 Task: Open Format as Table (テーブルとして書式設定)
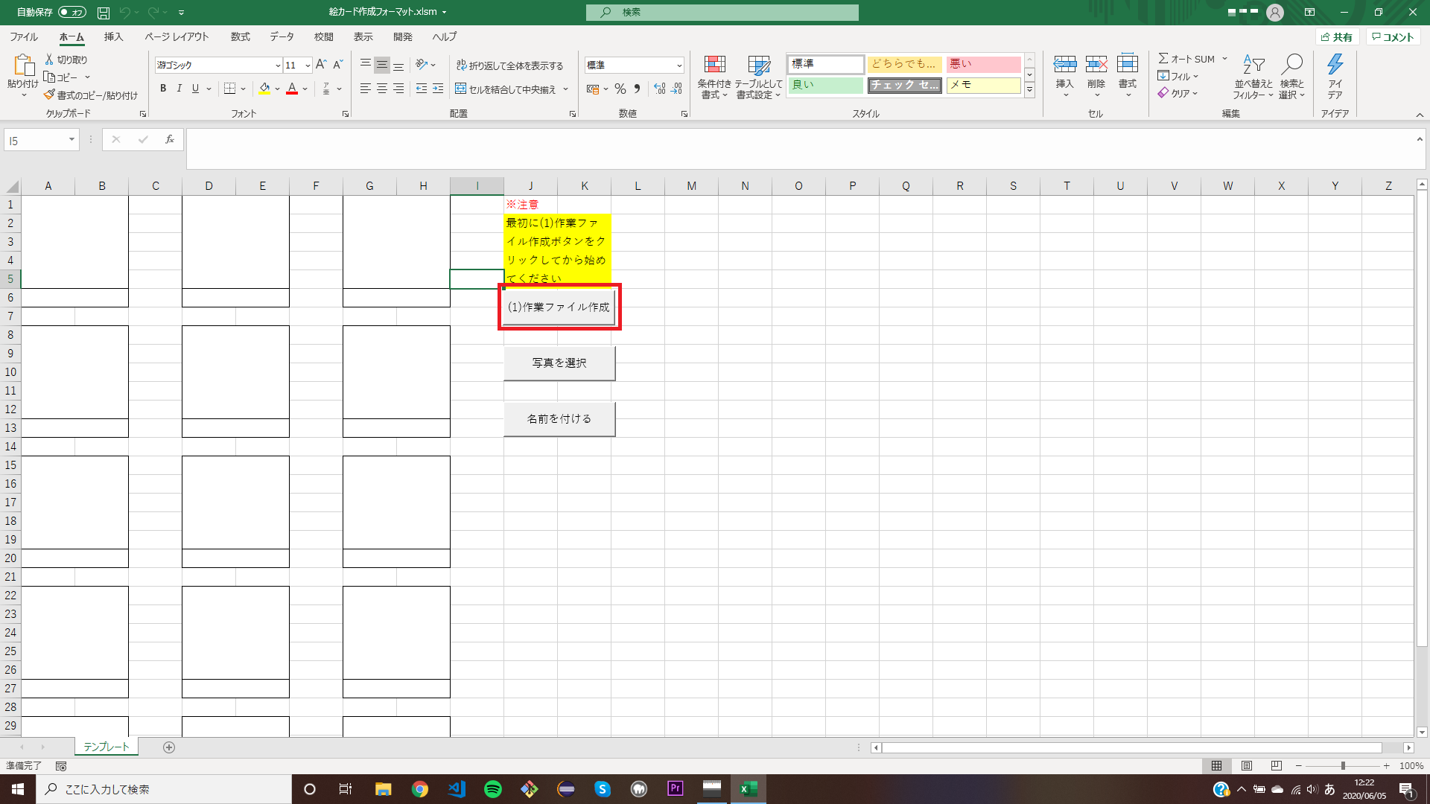point(758,77)
